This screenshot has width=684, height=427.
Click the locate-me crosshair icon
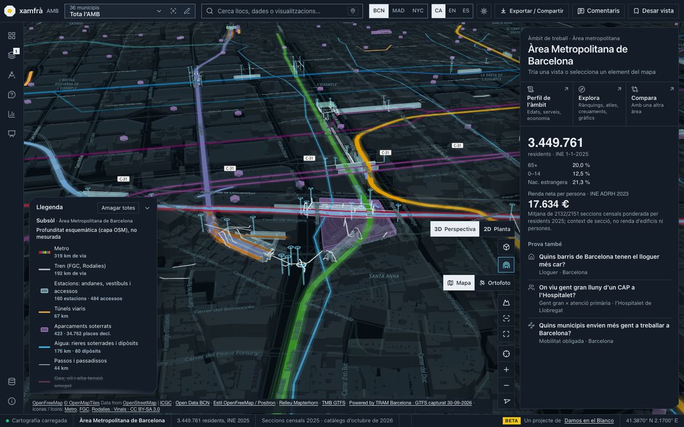point(506,354)
